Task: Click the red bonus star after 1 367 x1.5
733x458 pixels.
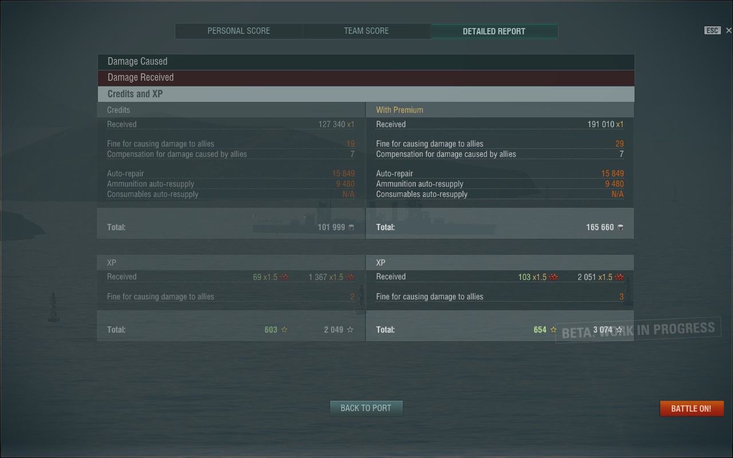Action: (x=350, y=277)
